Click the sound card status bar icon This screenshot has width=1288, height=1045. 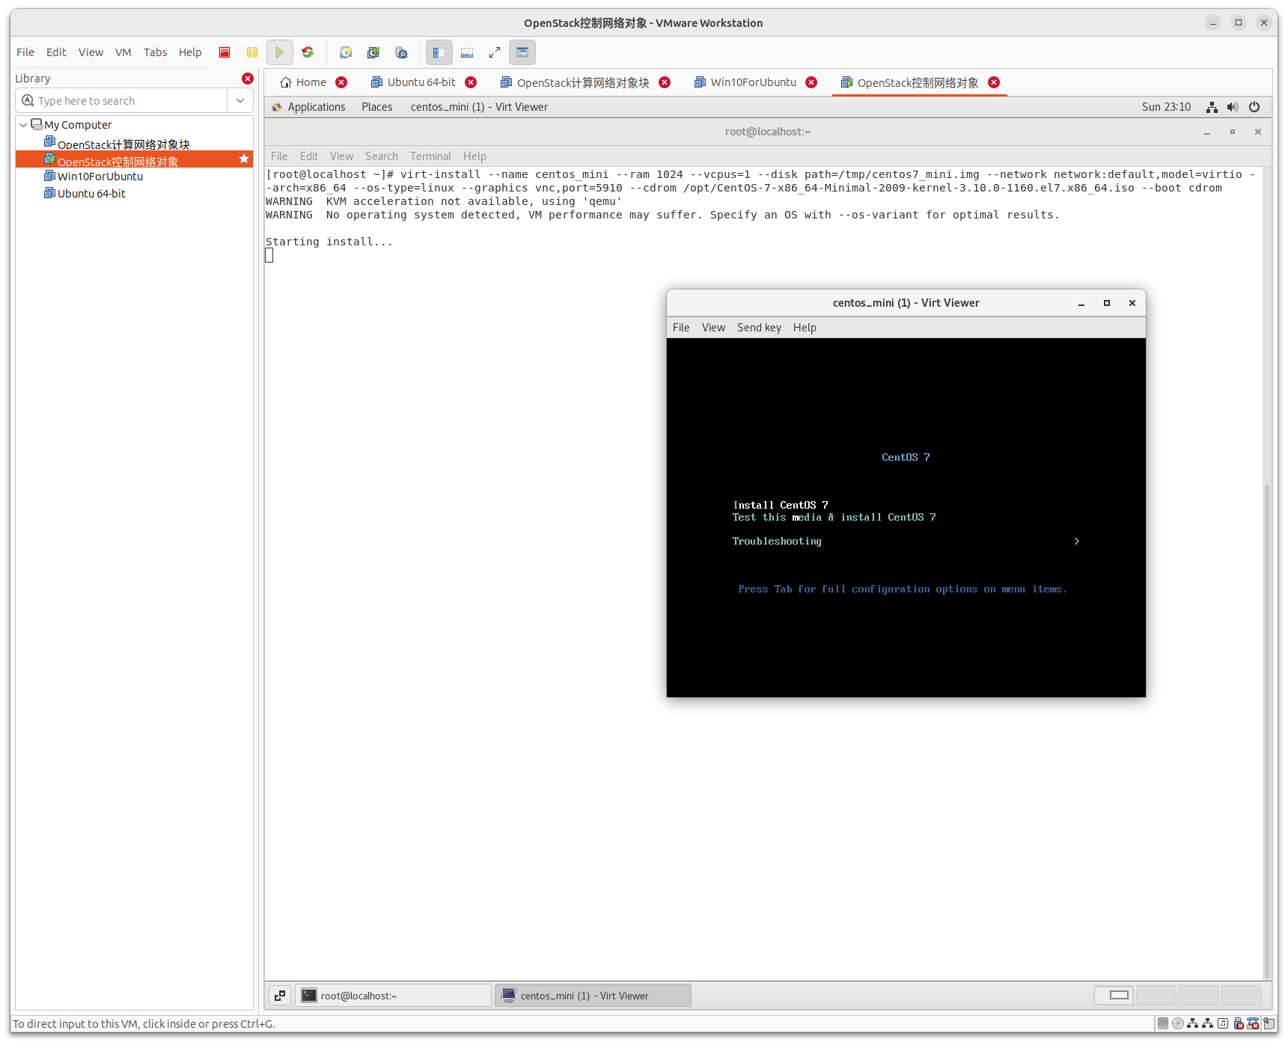point(1222,1024)
